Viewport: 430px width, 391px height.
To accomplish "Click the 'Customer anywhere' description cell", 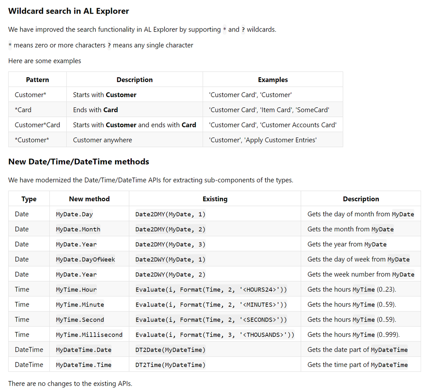I will (135, 140).
